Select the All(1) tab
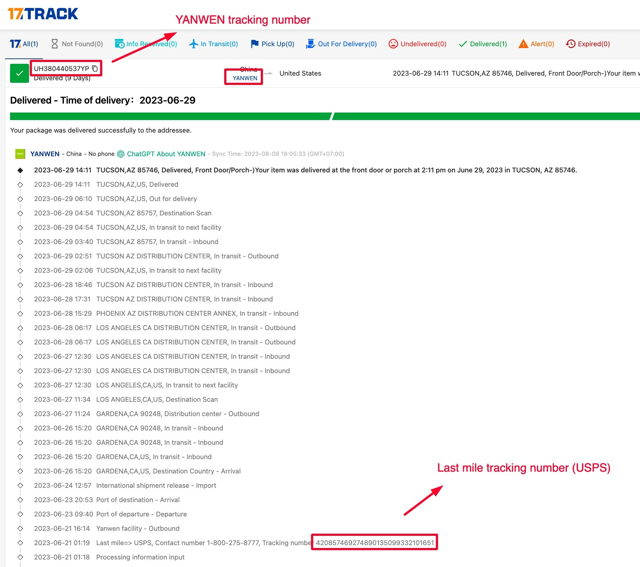This screenshot has height=567, width=640. (24, 44)
